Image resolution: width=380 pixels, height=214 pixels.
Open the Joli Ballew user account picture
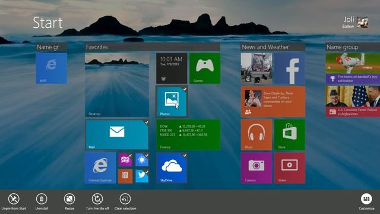[362, 23]
